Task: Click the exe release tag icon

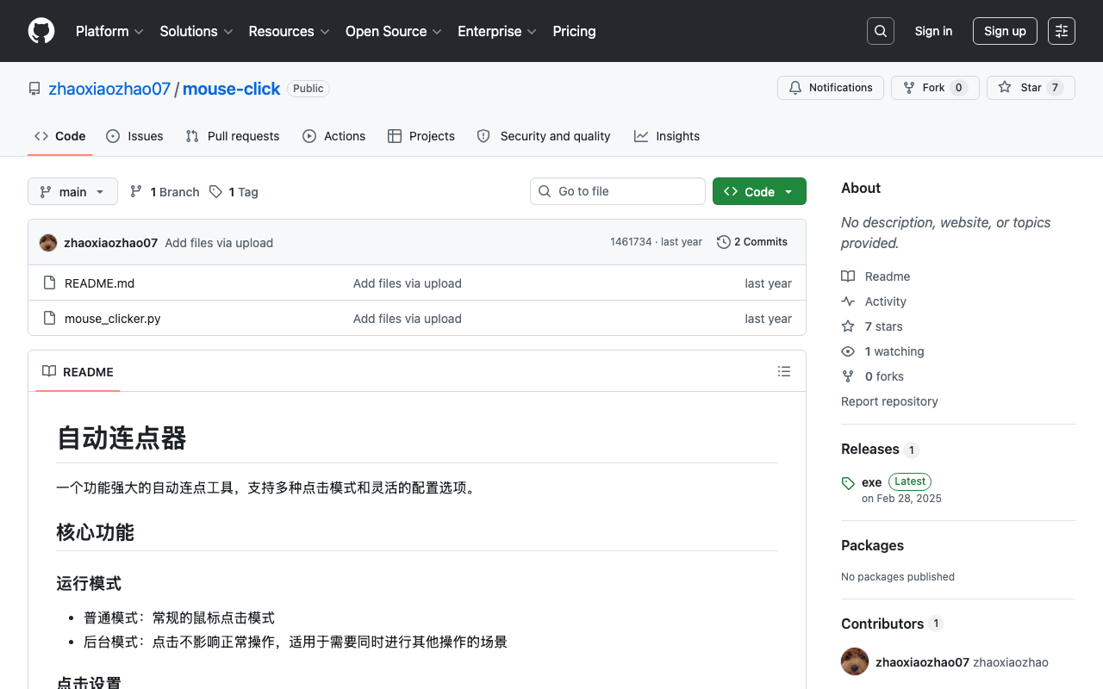Action: point(848,483)
